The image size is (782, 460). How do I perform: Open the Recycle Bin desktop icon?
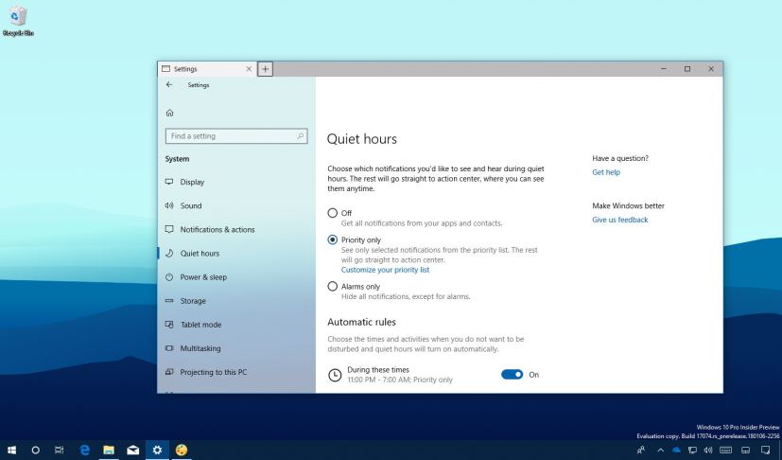[x=17, y=22]
